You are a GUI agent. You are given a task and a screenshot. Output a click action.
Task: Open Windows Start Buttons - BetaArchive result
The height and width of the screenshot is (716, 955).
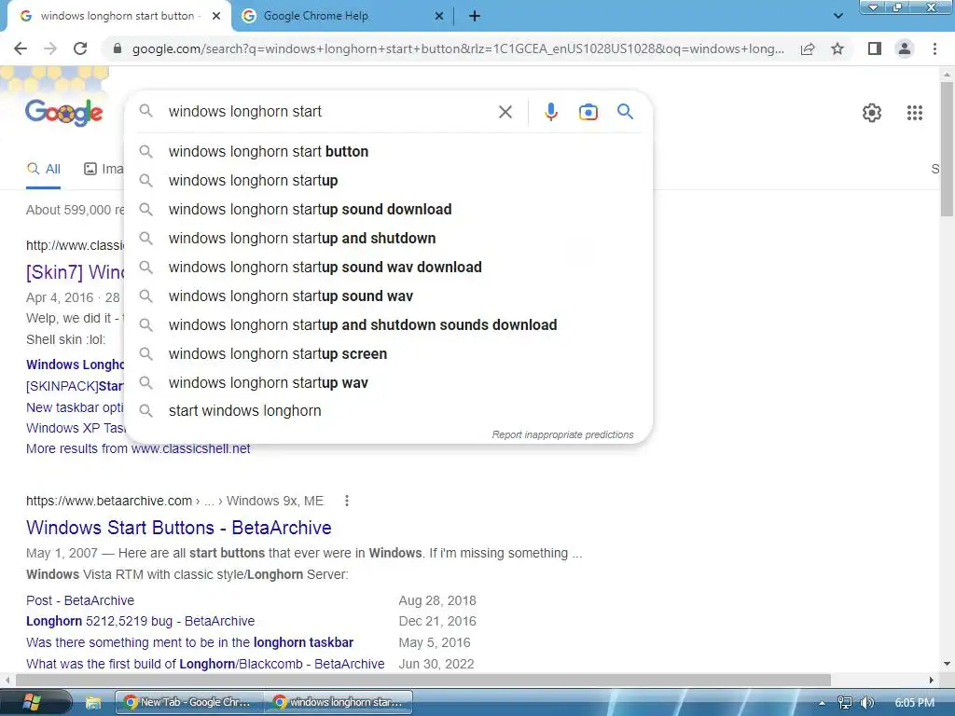(x=178, y=528)
